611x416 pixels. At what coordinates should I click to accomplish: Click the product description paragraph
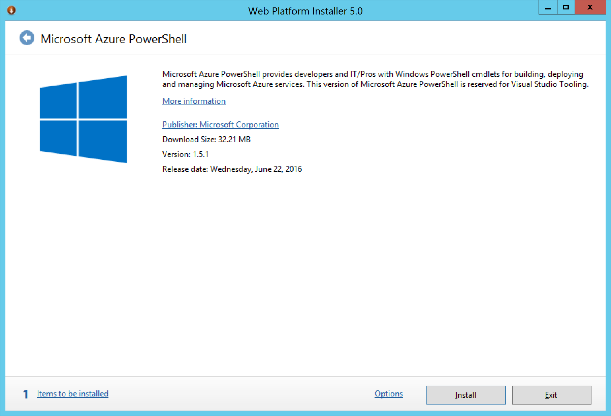(375, 79)
